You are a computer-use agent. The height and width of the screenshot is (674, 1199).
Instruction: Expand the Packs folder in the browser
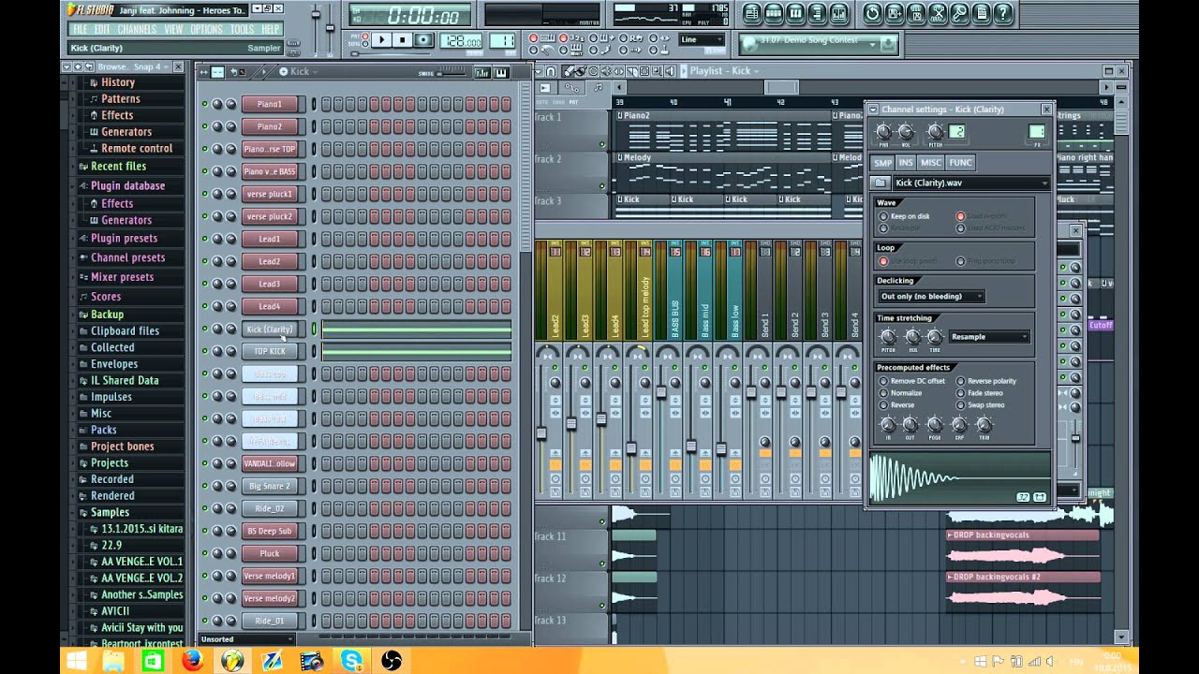click(x=103, y=430)
